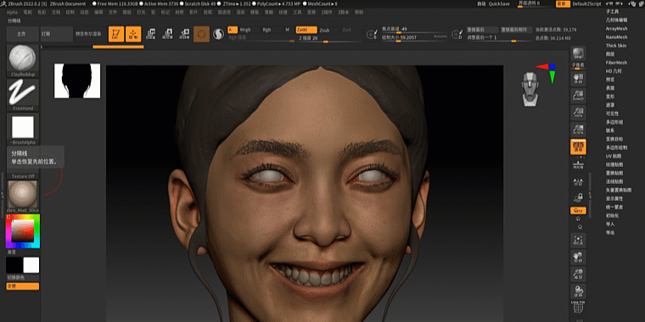
Task: Open the 工具 menu
Action: pyautogui.click(x=297, y=13)
